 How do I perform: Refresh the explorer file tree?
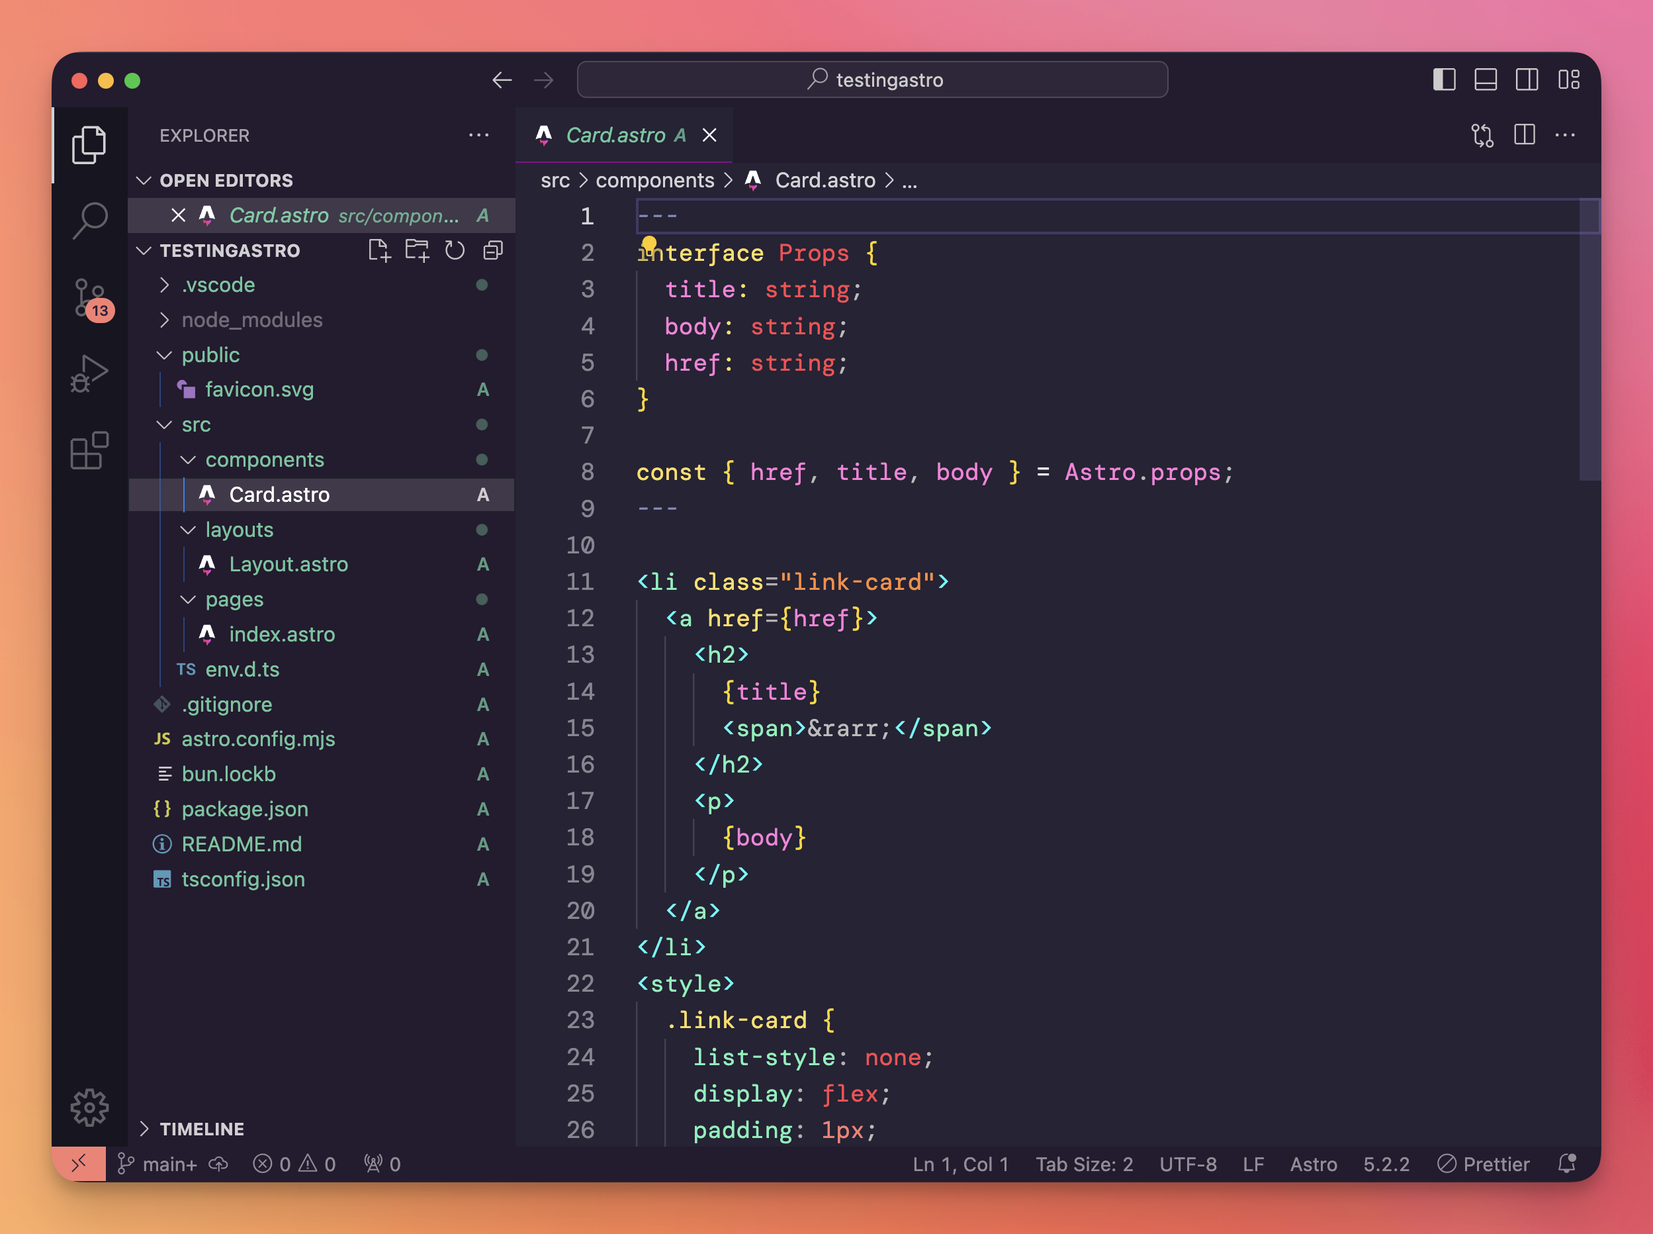(455, 251)
